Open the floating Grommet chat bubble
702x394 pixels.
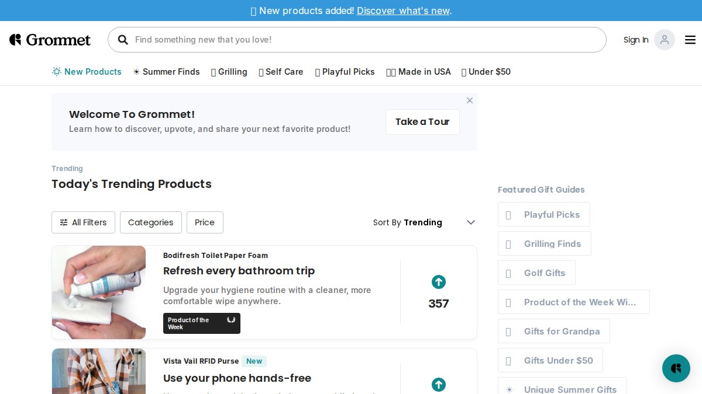click(676, 368)
